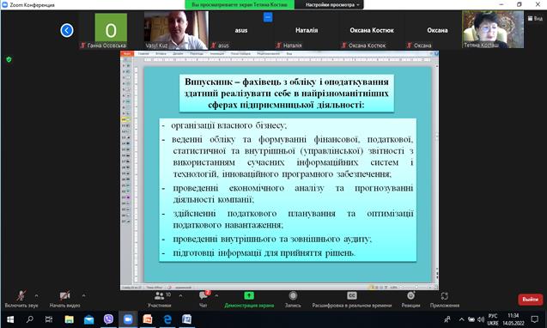Open video options arrow beside Начать видео
The height and width of the screenshot is (328, 547).
tap(83, 295)
